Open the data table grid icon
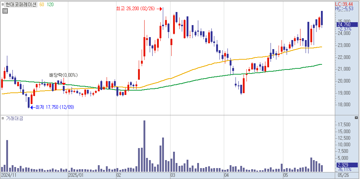 coord(5,11)
